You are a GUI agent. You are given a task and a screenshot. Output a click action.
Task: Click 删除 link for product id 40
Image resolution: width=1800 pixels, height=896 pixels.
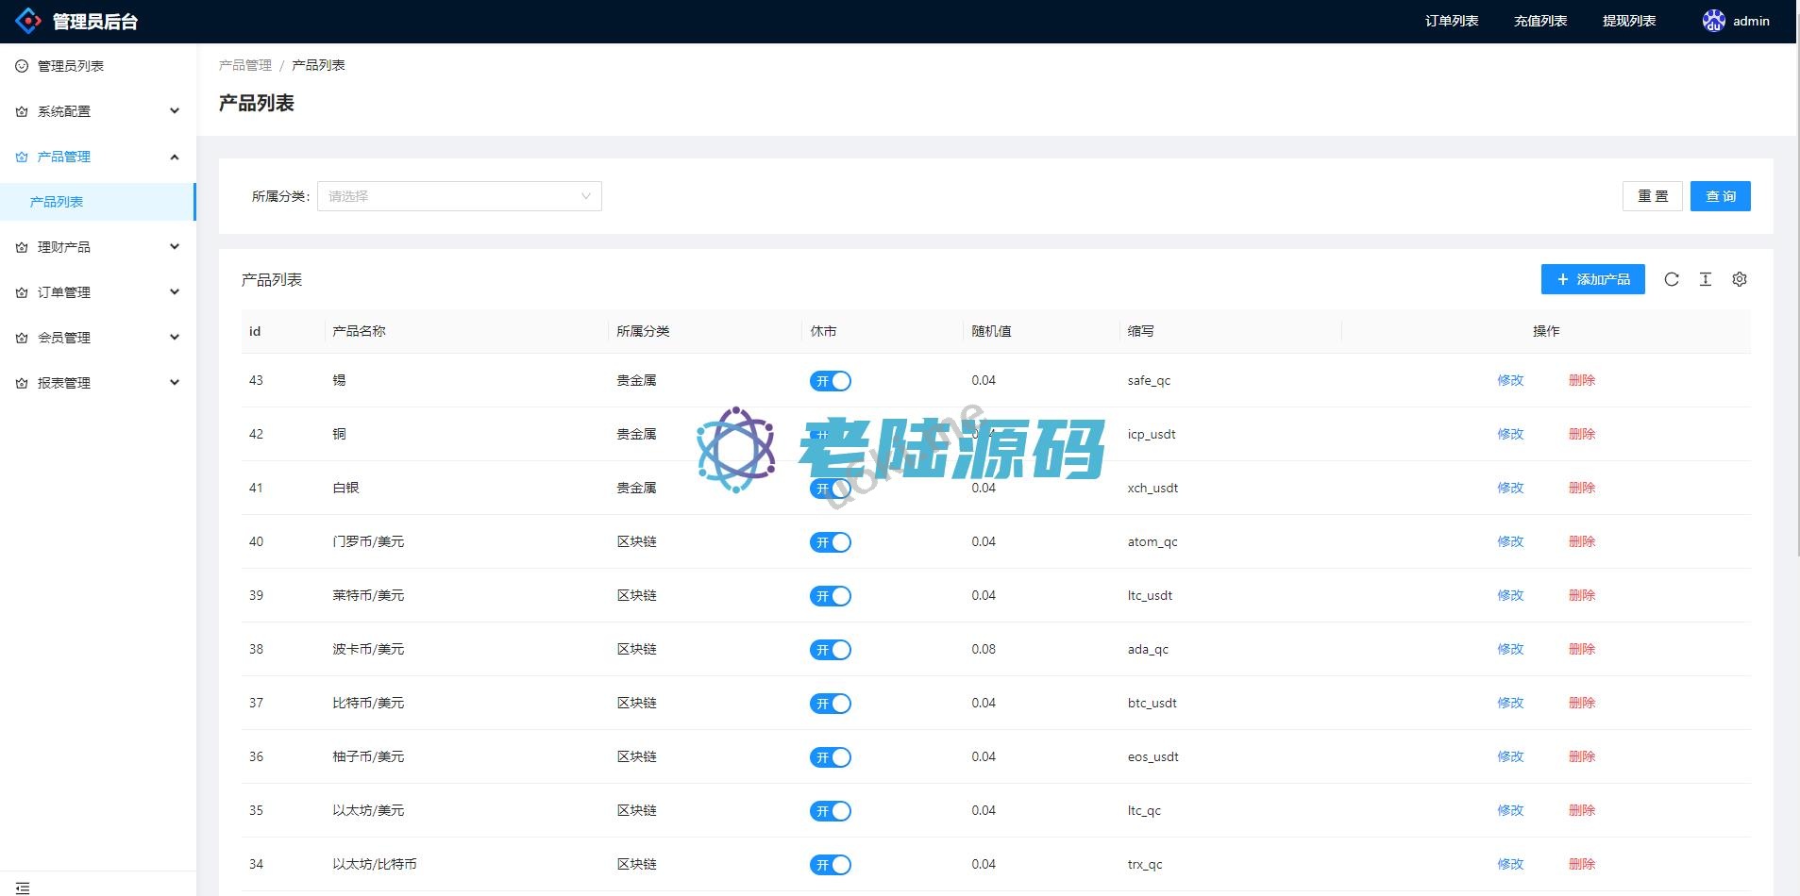1581,541
